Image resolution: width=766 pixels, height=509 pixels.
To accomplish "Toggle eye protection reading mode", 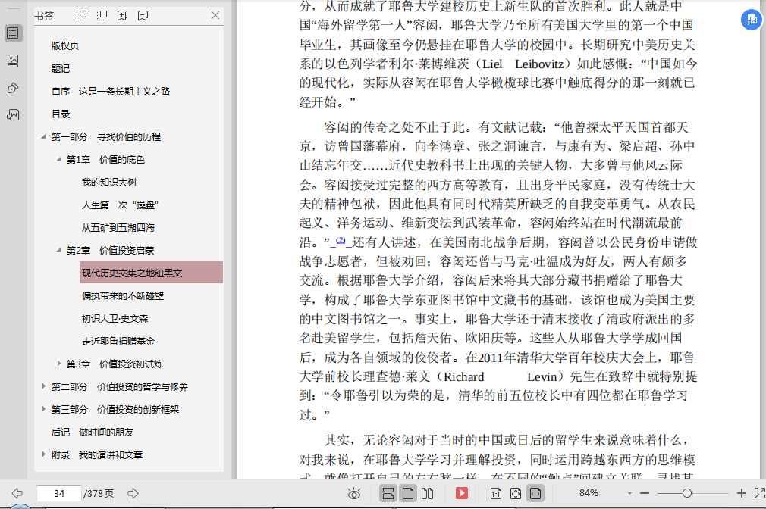I will tap(354, 493).
